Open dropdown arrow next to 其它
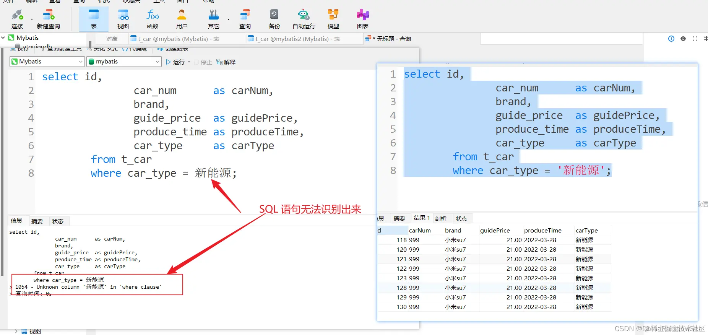This screenshot has height=335, width=708. 228,19
